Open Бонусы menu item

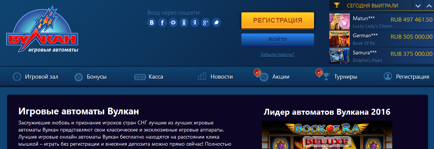[x=96, y=77]
